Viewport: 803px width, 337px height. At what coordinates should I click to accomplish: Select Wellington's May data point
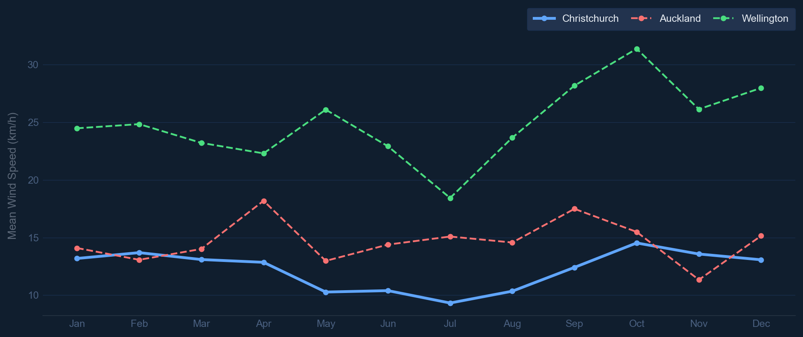(x=326, y=110)
